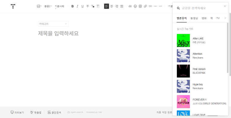
Task: Open the 본문2 paragraph style dropdown
Action: pyautogui.click(x=48, y=6)
